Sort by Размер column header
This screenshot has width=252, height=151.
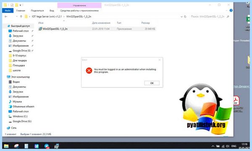[x=145, y=23]
